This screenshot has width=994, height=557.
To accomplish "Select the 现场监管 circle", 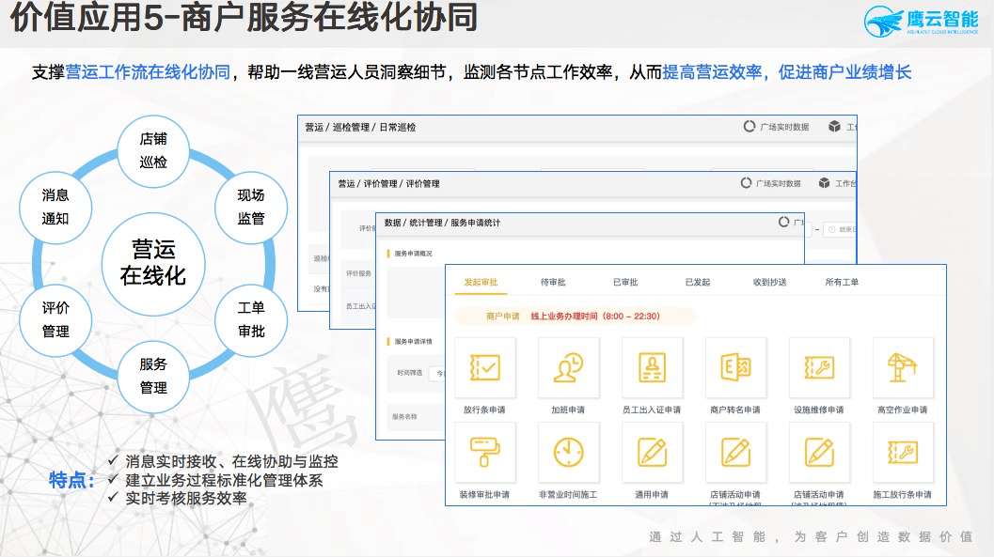I will (x=251, y=207).
